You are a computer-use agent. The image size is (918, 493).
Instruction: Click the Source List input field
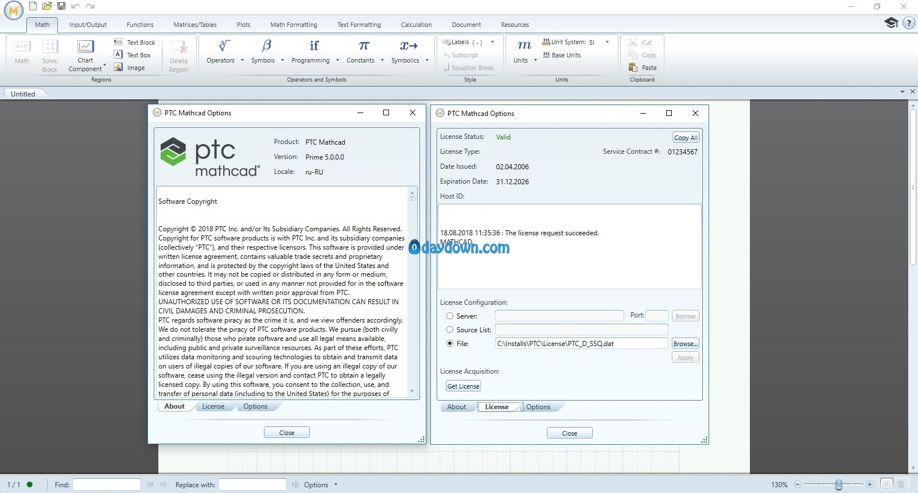[x=582, y=329]
